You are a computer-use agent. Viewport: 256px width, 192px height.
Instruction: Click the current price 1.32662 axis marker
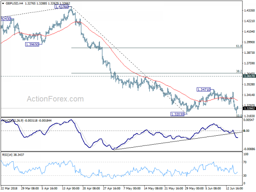click(x=249, y=108)
